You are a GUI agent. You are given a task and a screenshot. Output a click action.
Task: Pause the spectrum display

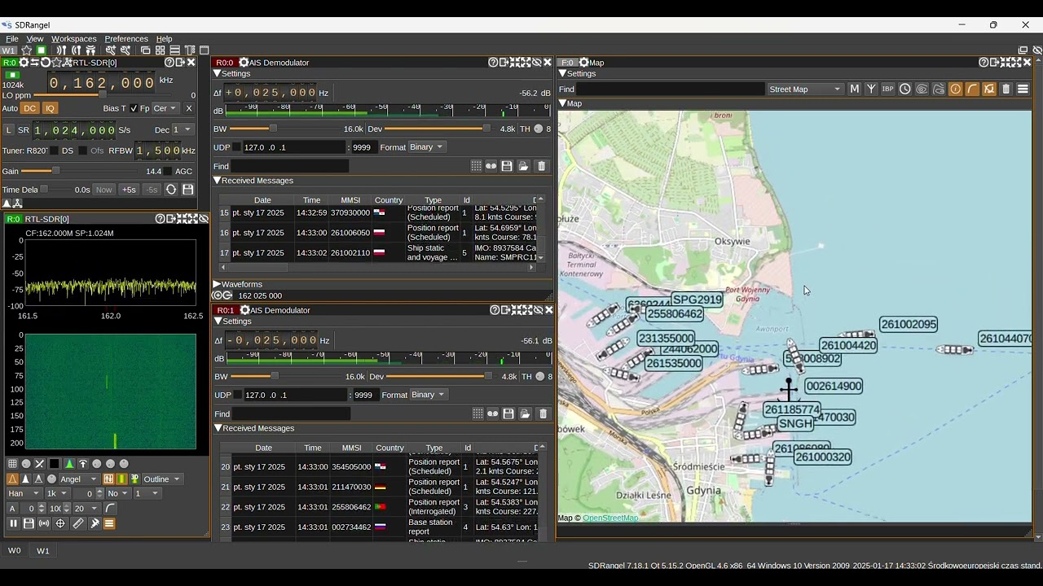[x=13, y=523]
